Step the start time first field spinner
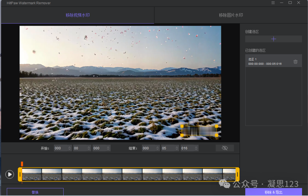308x196 pixels. coord(70,148)
